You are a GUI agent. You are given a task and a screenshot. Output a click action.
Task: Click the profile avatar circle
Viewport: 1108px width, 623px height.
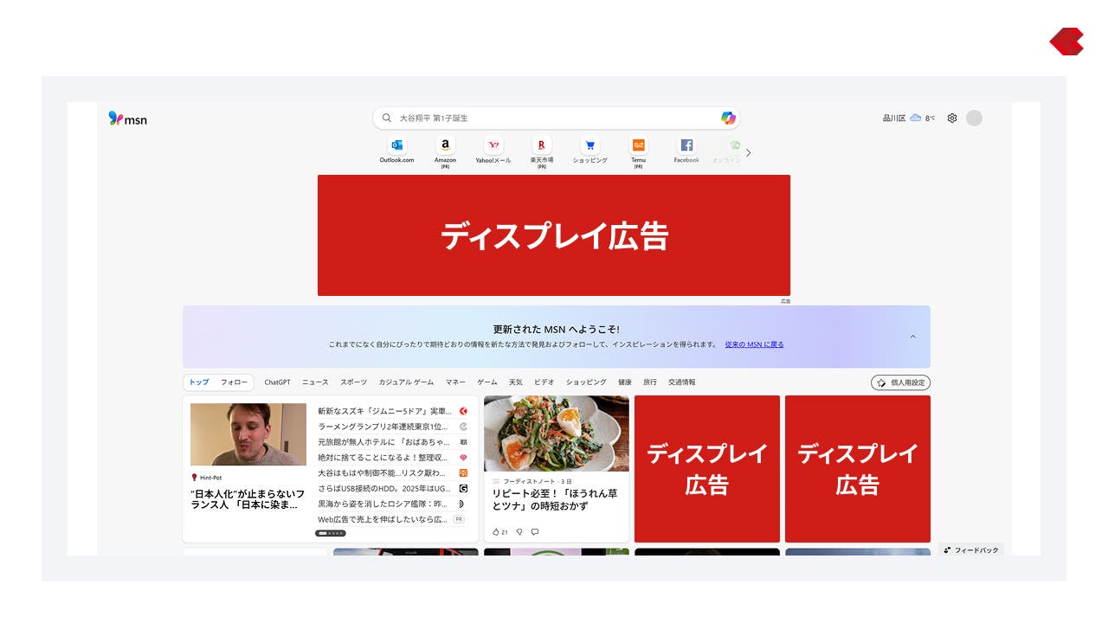[x=974, y=119]
